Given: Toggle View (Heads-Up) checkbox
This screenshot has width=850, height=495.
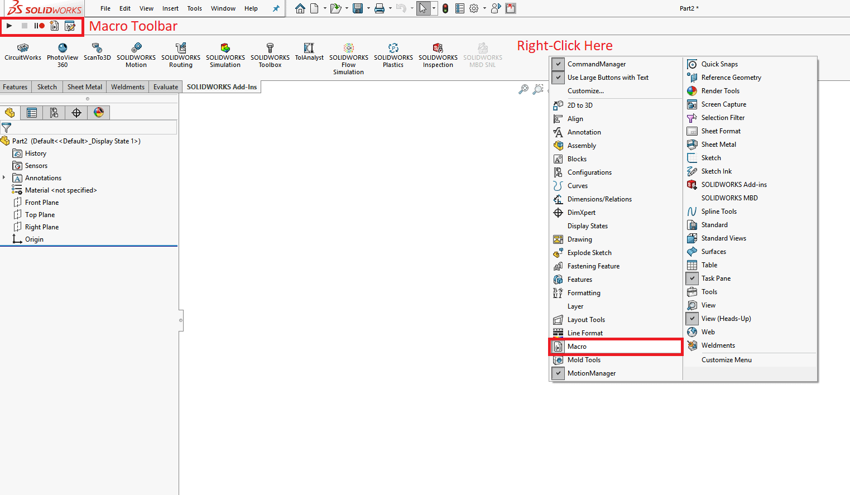Looking at the screenshot, I should 692,319.
